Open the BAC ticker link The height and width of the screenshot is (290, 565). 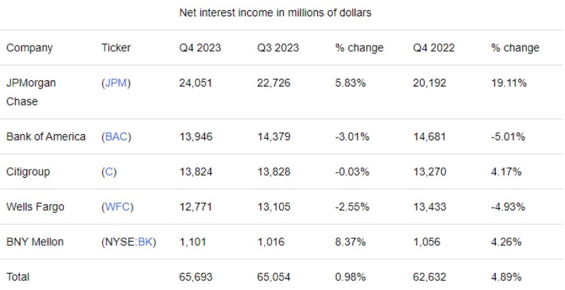point(116,137)
